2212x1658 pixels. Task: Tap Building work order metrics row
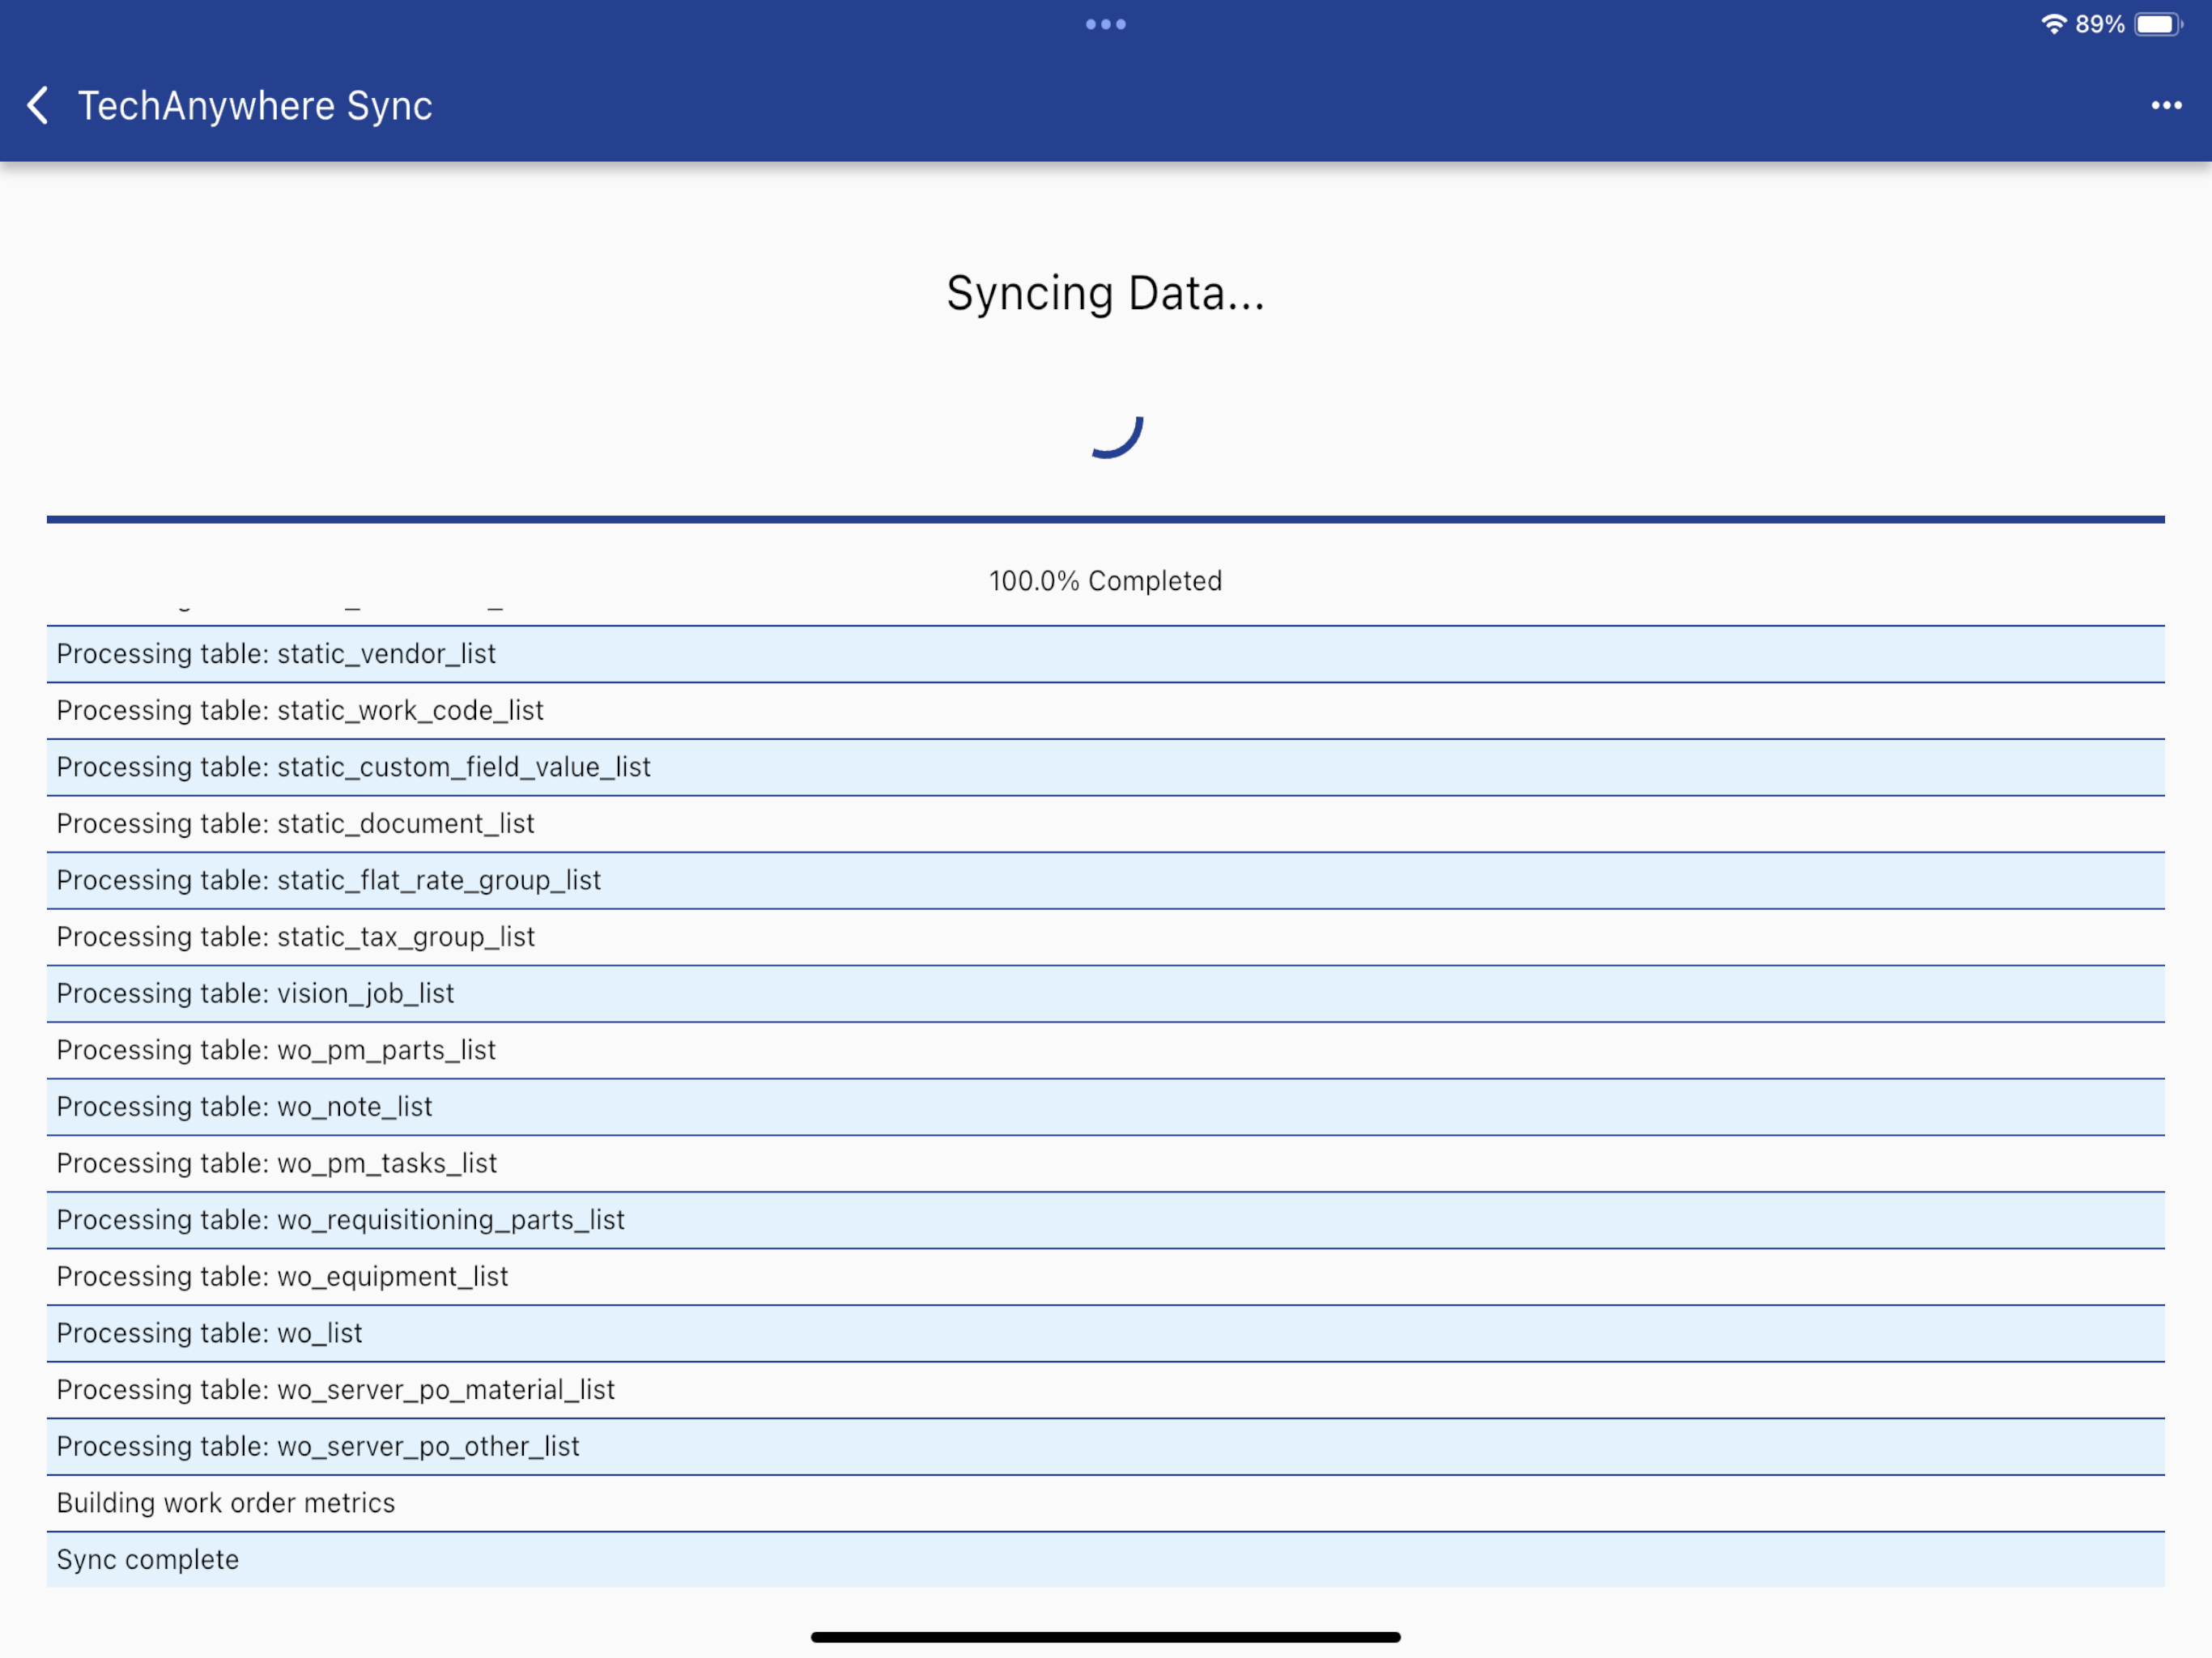[x=1106, y=1503]
